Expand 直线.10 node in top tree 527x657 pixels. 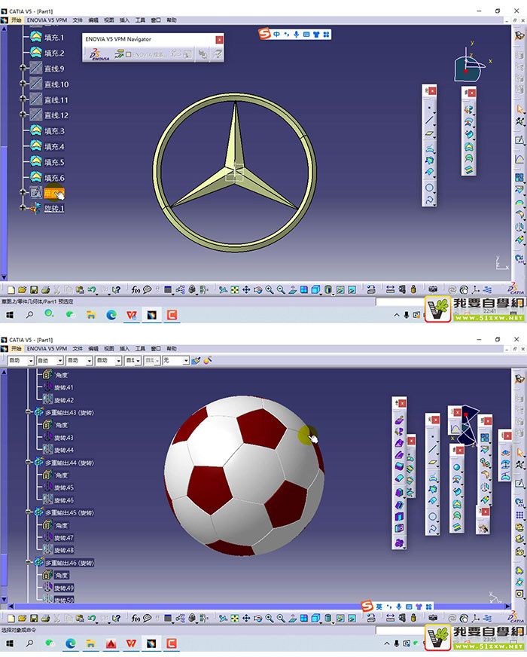23,84
